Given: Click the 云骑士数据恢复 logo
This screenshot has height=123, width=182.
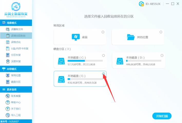Looking at the screenshot, I should point(16,10).
